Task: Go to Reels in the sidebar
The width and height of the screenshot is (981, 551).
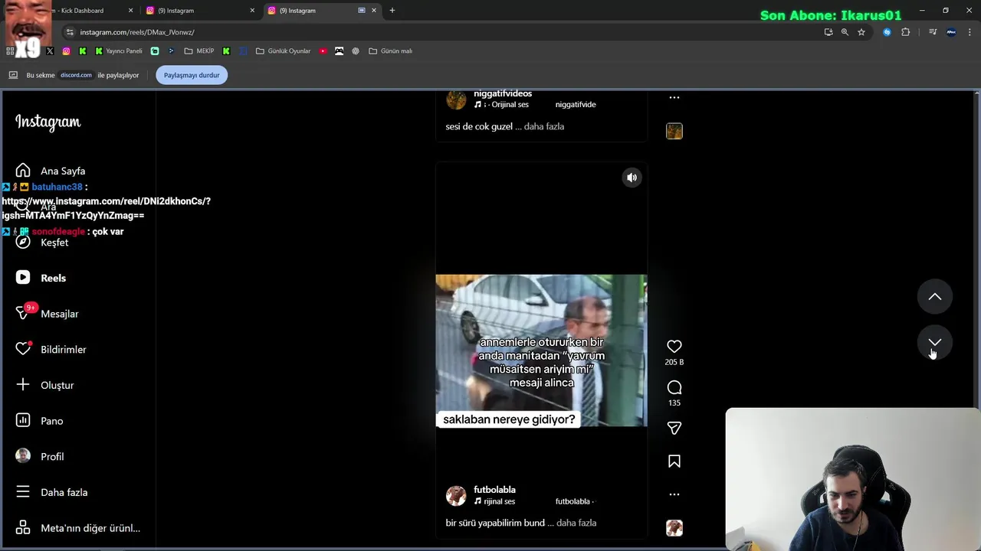Action: click(x=41, y=278)
